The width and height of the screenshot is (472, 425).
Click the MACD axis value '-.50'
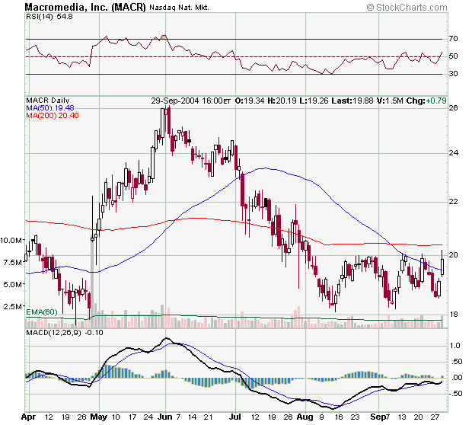[454, 394]
